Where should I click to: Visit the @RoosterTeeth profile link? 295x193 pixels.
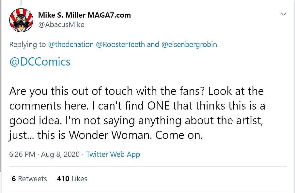click(120, 45)
